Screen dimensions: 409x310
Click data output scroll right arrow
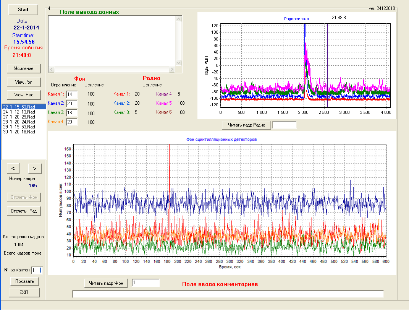click(x=171, y=70)
